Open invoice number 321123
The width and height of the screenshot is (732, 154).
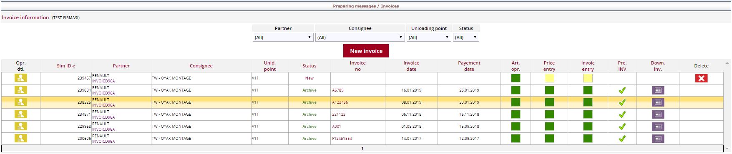[x=339, y=114]
